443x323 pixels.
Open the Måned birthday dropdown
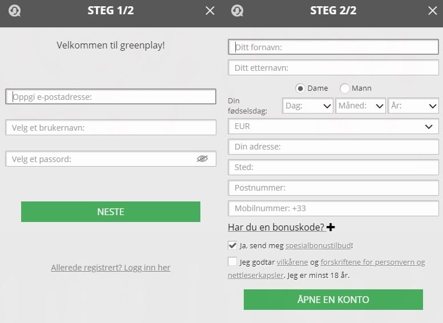pyautogui.click(x=360, y=106)
